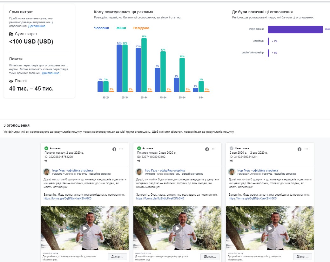
Task: Expand the truncated text ellipsis in the second ad
Action: click(x=138, y=202)
